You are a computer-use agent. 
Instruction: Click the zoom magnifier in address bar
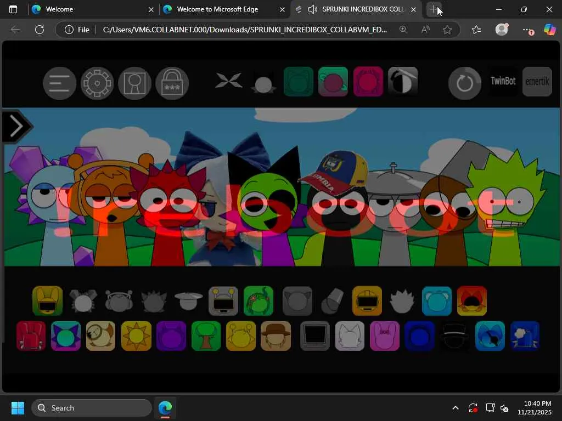[x=403, y=30]
